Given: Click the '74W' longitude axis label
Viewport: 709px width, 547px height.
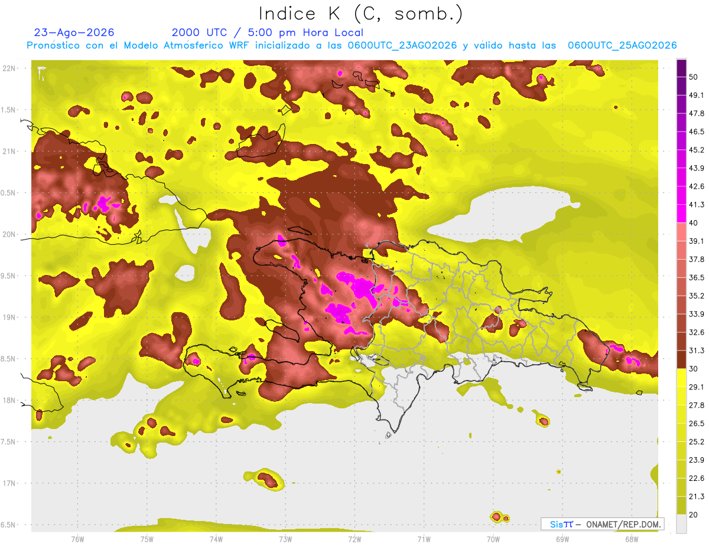Looking at the screenshot, I should pos(216,539).
